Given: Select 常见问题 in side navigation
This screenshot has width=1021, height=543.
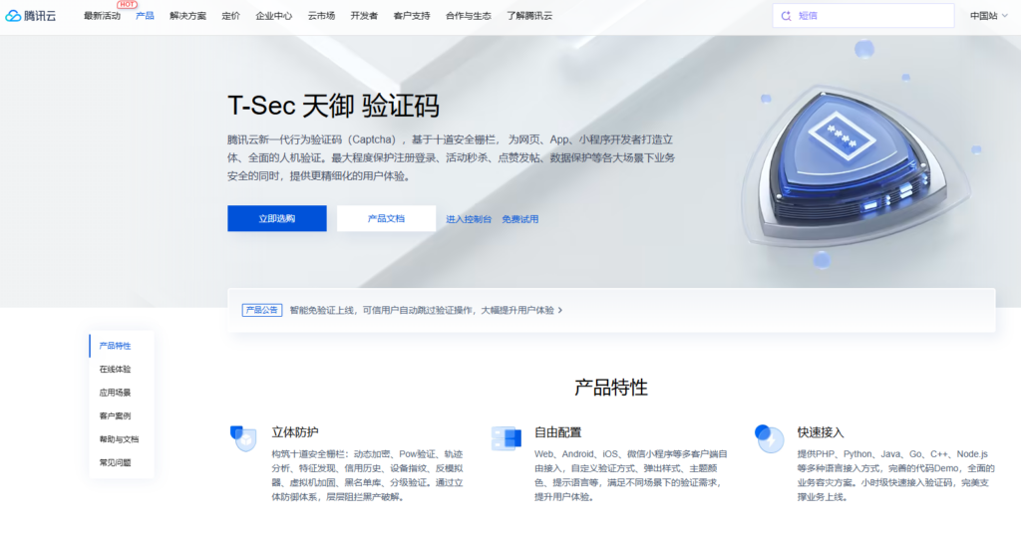Looking at the screenshot, I should pyautogui.click(x=116, y=462).
